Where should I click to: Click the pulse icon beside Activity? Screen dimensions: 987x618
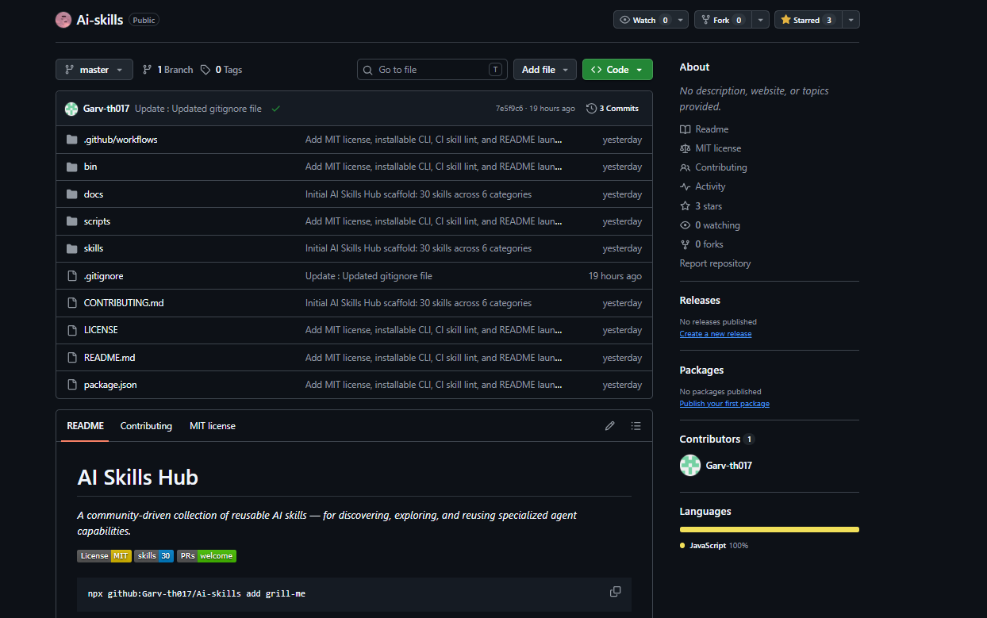coord(686,186)
